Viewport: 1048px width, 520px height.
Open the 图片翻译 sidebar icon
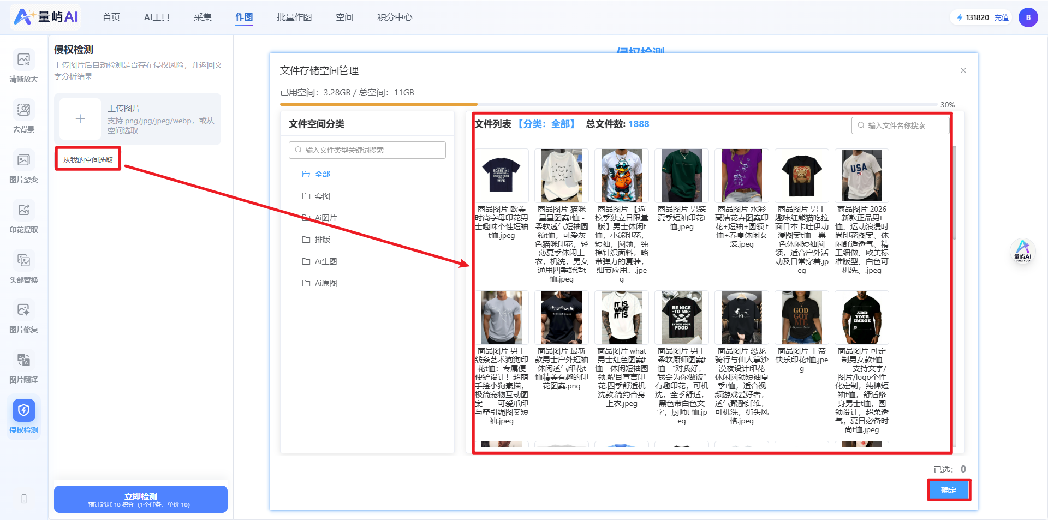point(23,360)
